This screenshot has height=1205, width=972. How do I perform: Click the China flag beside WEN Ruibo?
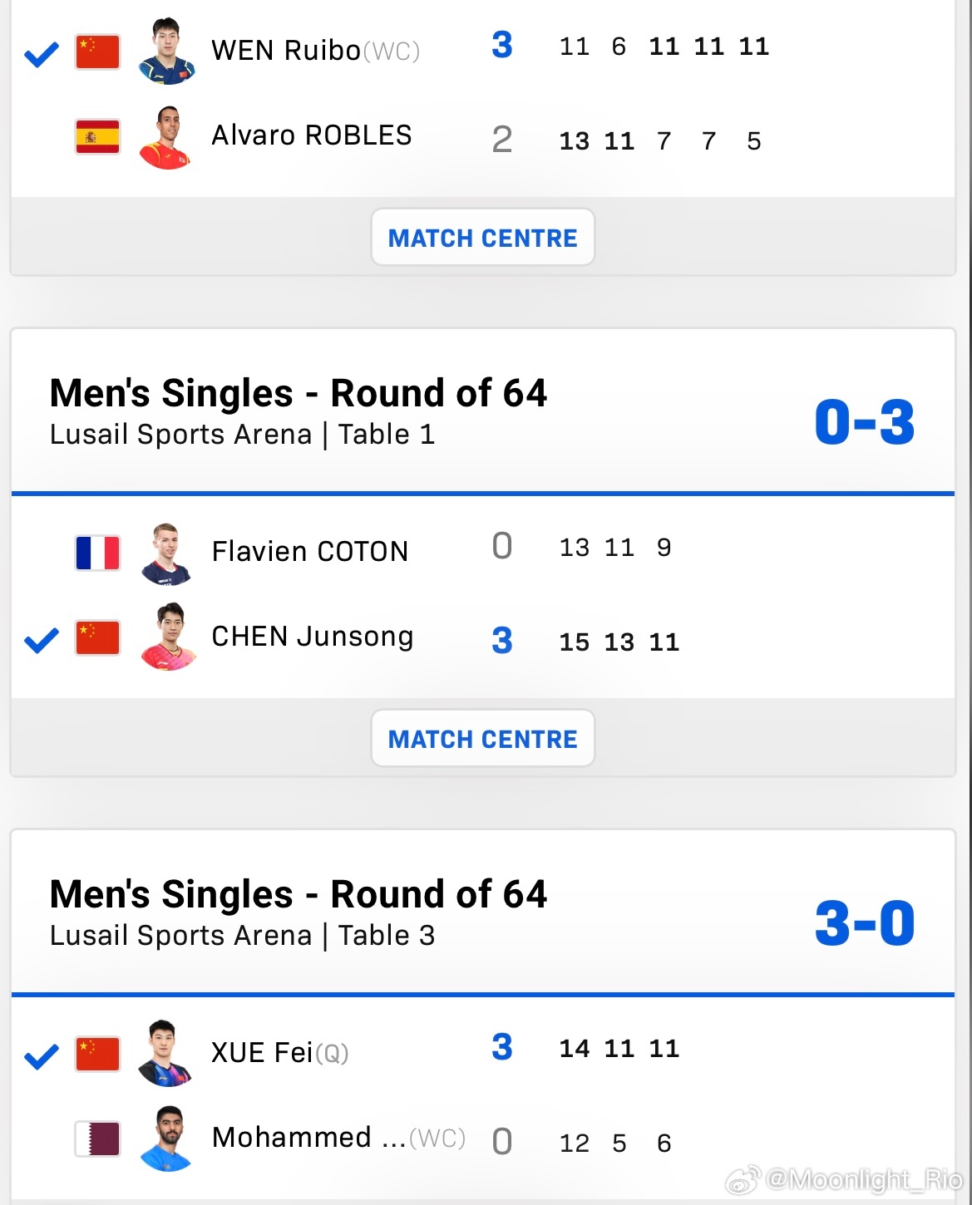(x=97, y=52)
